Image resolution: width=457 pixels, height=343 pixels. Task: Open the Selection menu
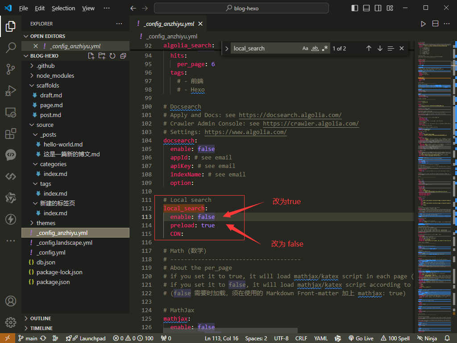click(x=63, y=8)
